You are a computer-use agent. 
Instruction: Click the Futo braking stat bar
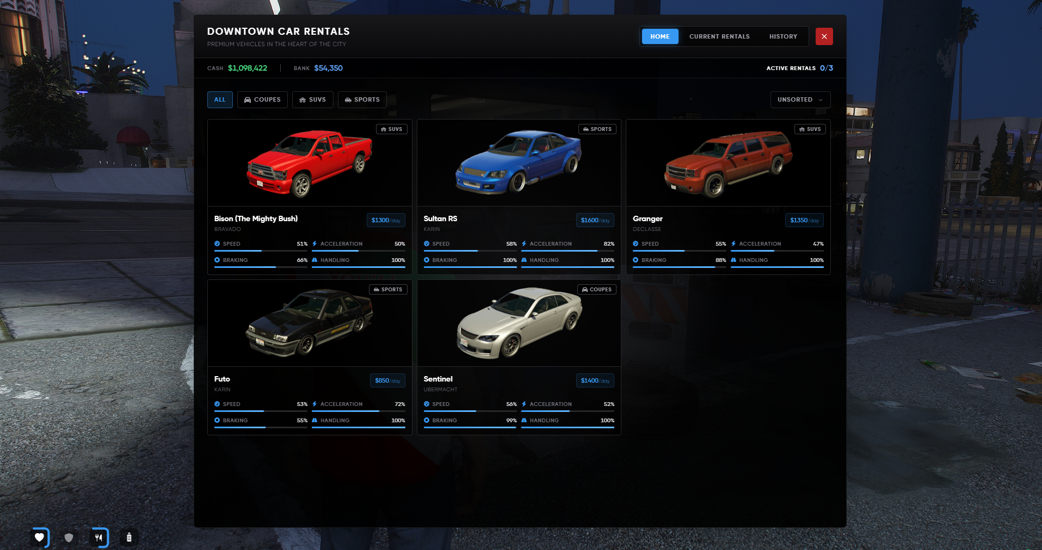point(261,427)
